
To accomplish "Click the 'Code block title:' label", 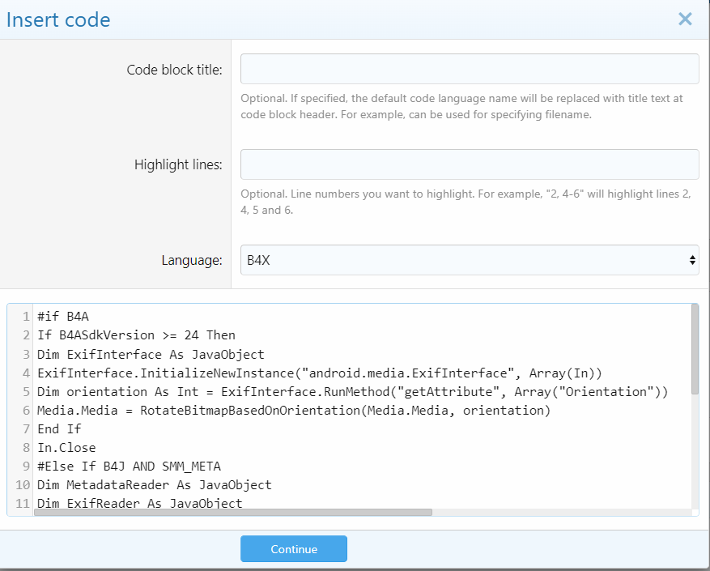I will 174,70.
